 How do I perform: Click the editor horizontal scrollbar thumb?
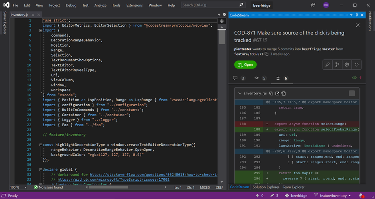(x=109, y=187)
